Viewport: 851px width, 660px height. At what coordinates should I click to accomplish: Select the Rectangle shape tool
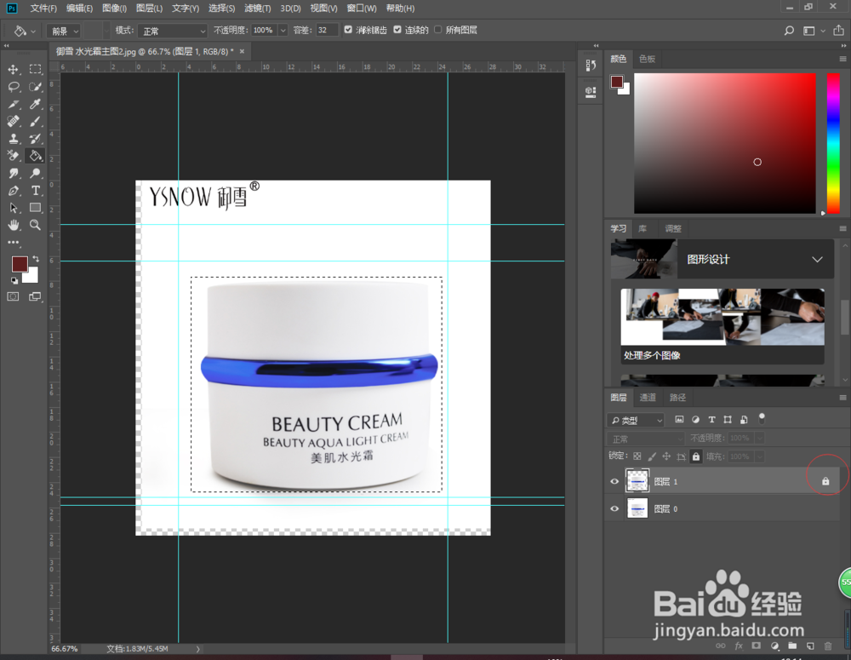click(x=35, y=208)
